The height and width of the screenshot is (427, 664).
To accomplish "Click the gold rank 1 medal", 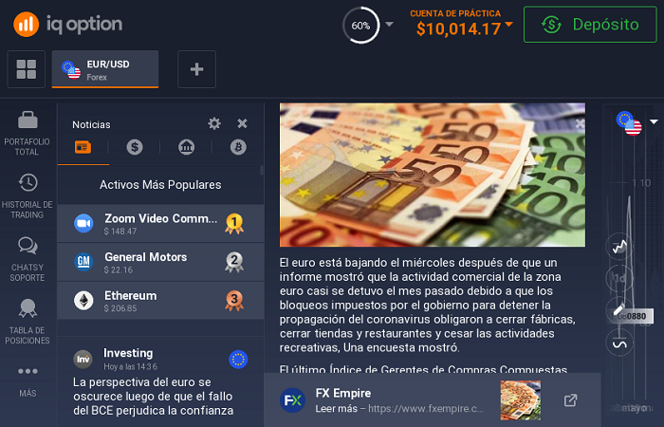I will click(x=234, y=224).
